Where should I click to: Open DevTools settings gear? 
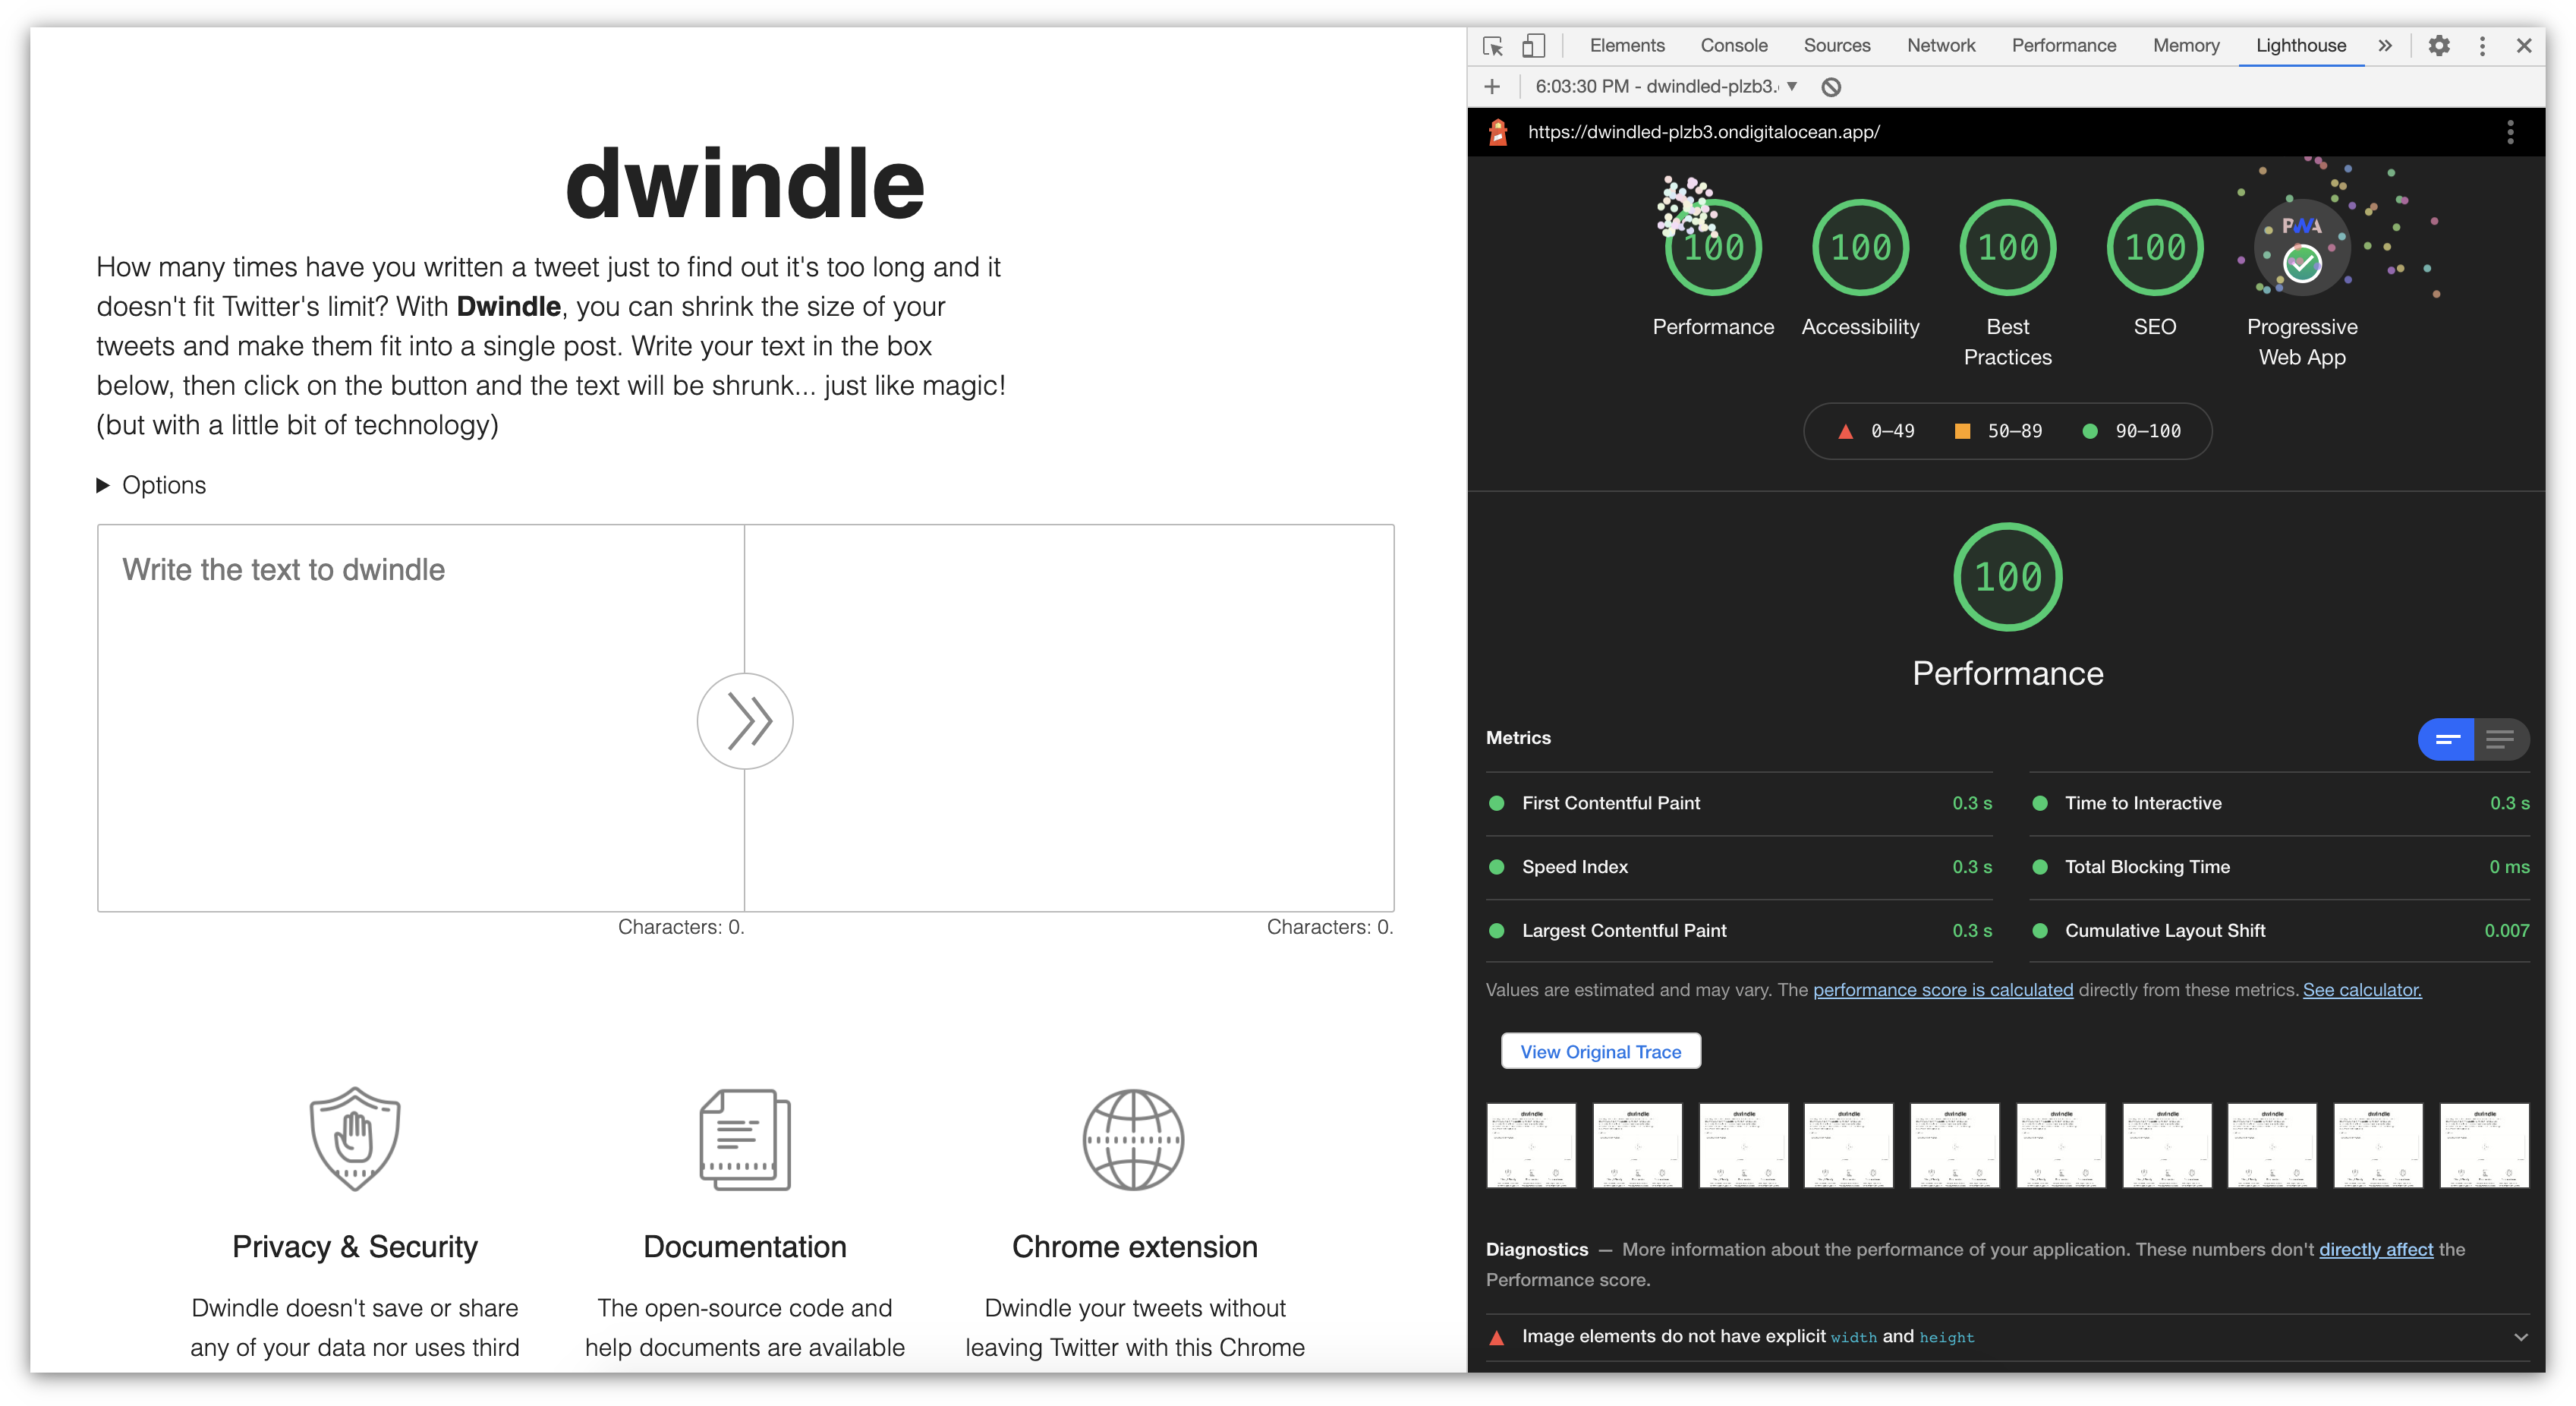point(2438,46)
